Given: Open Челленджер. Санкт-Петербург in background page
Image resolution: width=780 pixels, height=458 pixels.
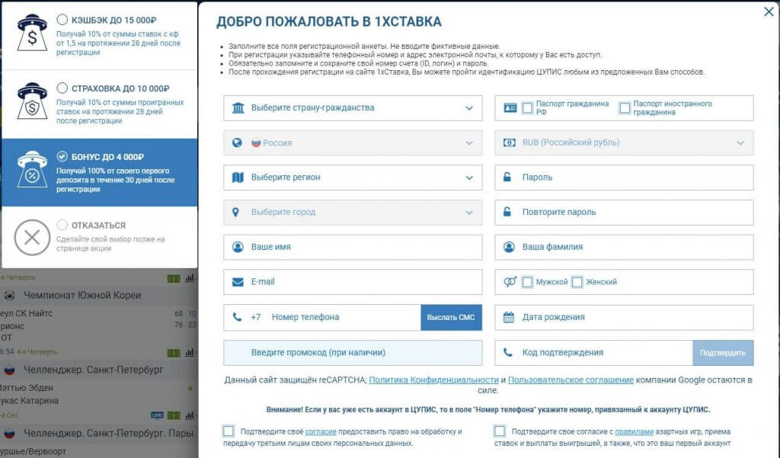Looking at the screenshot, I should tap(94, 370).
